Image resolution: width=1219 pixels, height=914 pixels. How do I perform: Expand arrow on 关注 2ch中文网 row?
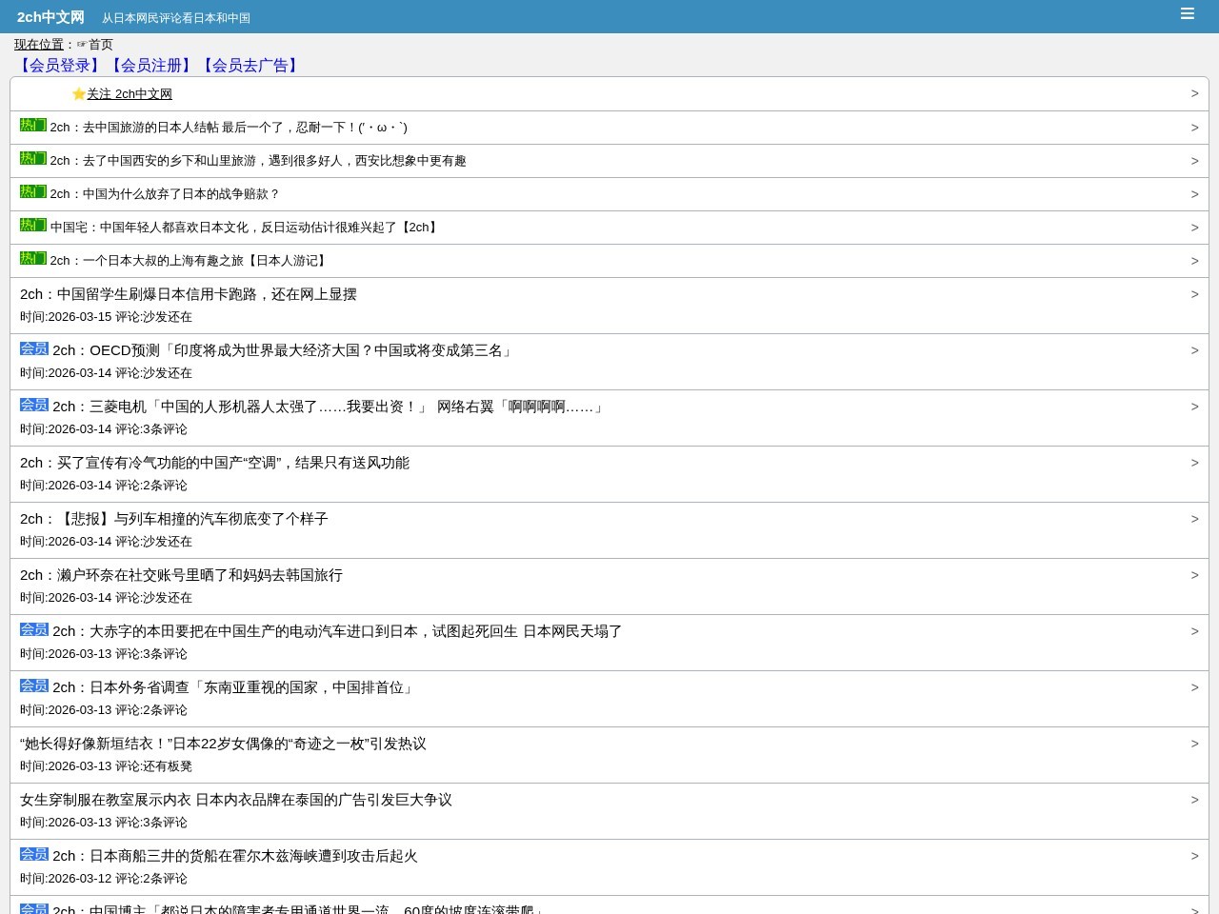(1194, 93)
